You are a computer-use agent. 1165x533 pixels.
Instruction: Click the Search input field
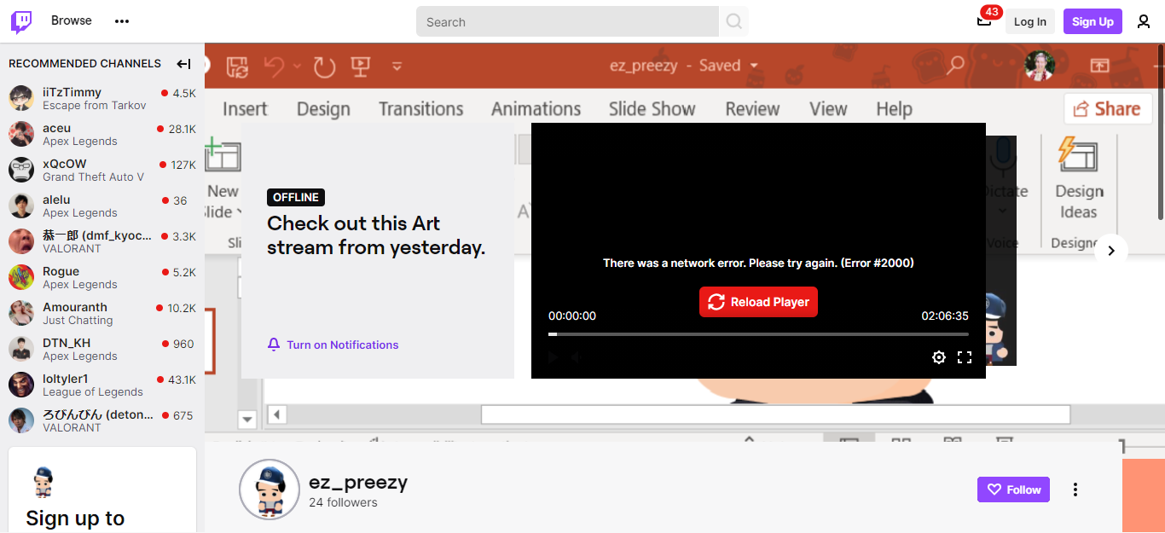(567, 21)
